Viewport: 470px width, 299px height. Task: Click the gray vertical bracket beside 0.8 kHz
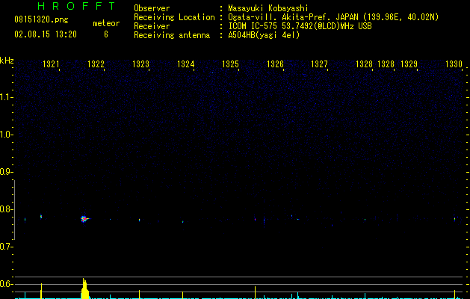[x=14, y=209]
